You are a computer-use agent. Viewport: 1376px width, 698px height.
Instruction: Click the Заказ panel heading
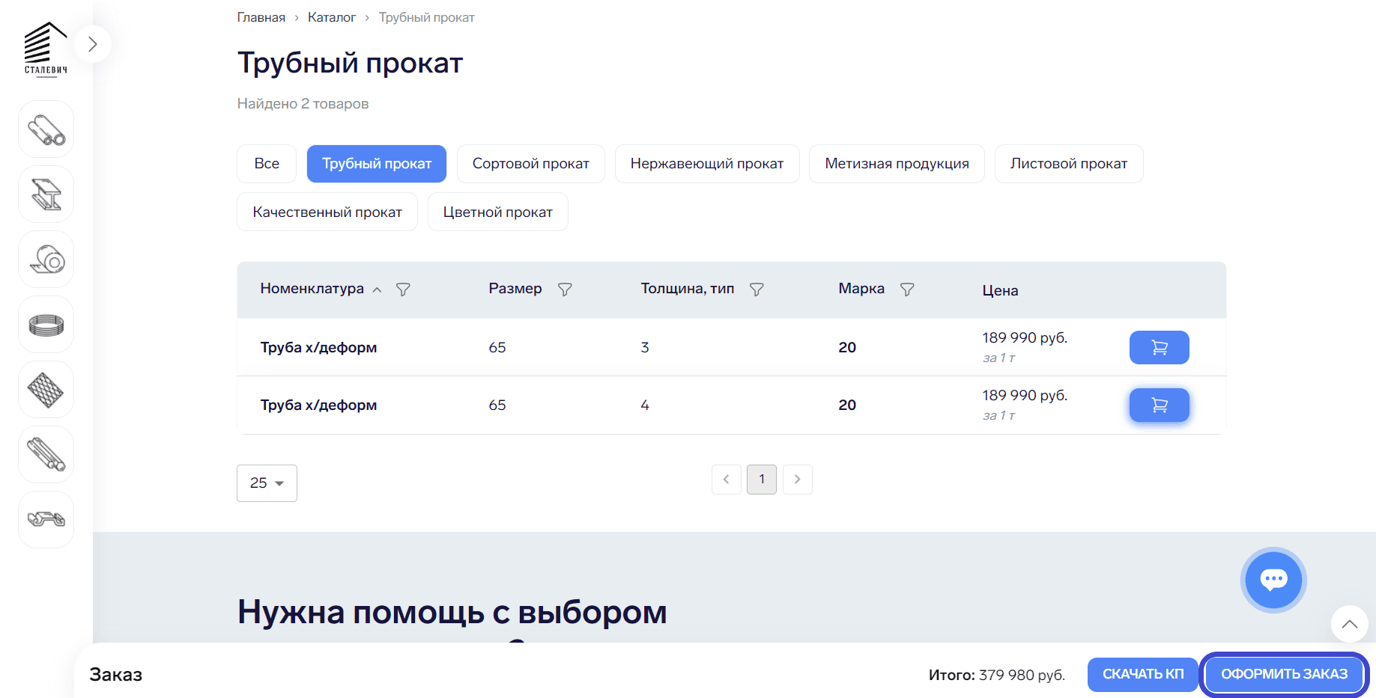point(116,675)
